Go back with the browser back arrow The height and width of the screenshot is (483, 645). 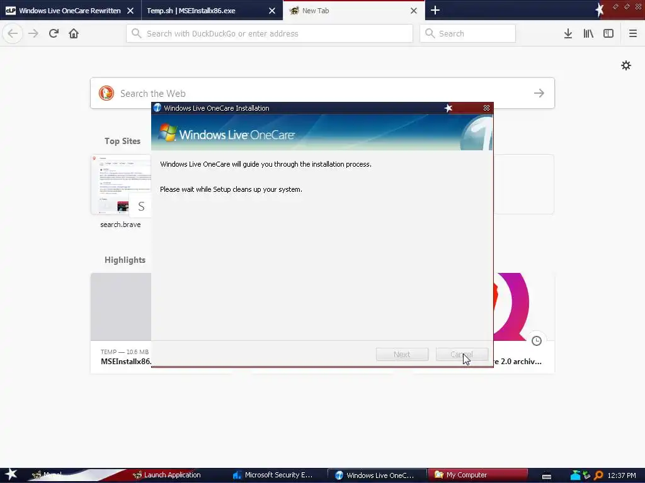13,33
